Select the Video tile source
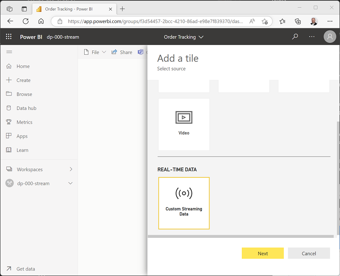The image size is (340, 276). (x=184, y=124)
